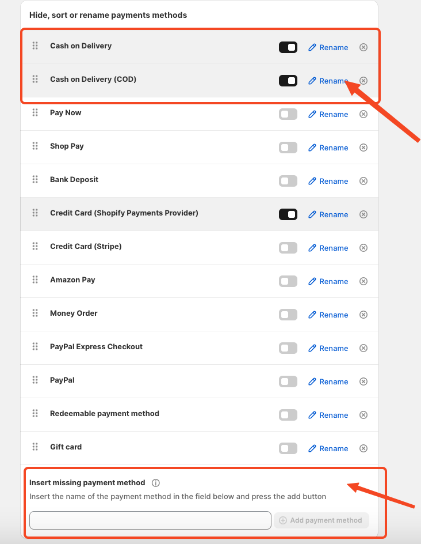
Task: Rename the Bank Deposit method
Action: (x=328, y=181)
